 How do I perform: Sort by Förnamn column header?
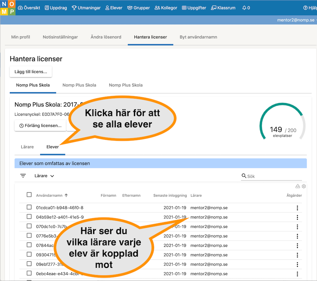tap(108, 195)
